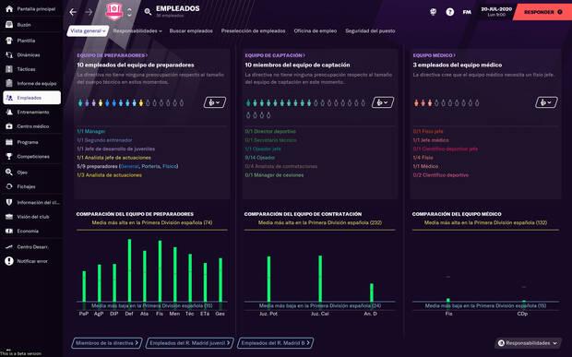Click the An. D bar in chart
This screenshot has height=357, width=572.
pyautogui.click(x=372, y=292)
